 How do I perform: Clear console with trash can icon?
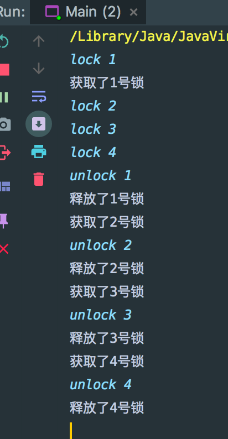(39, 179)
